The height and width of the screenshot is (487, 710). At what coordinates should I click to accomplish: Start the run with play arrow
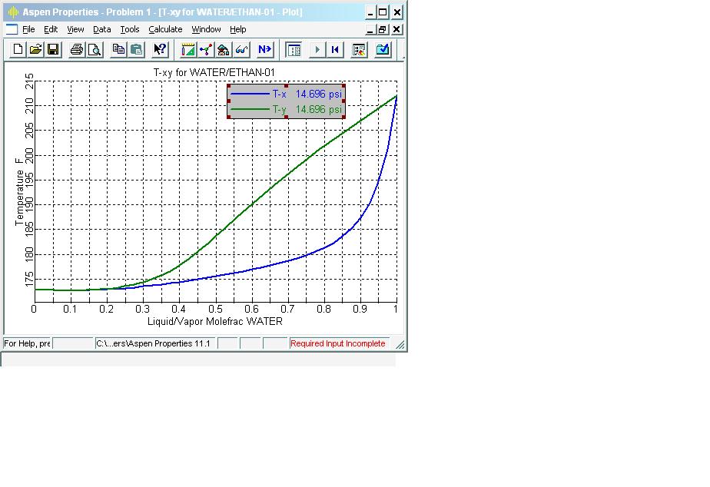[x=317, y=49]
